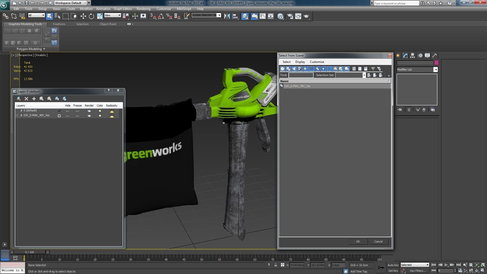Activate the Unlink Selection tool
This screenshot has height=274, width=487.
[x=14, y=16]
